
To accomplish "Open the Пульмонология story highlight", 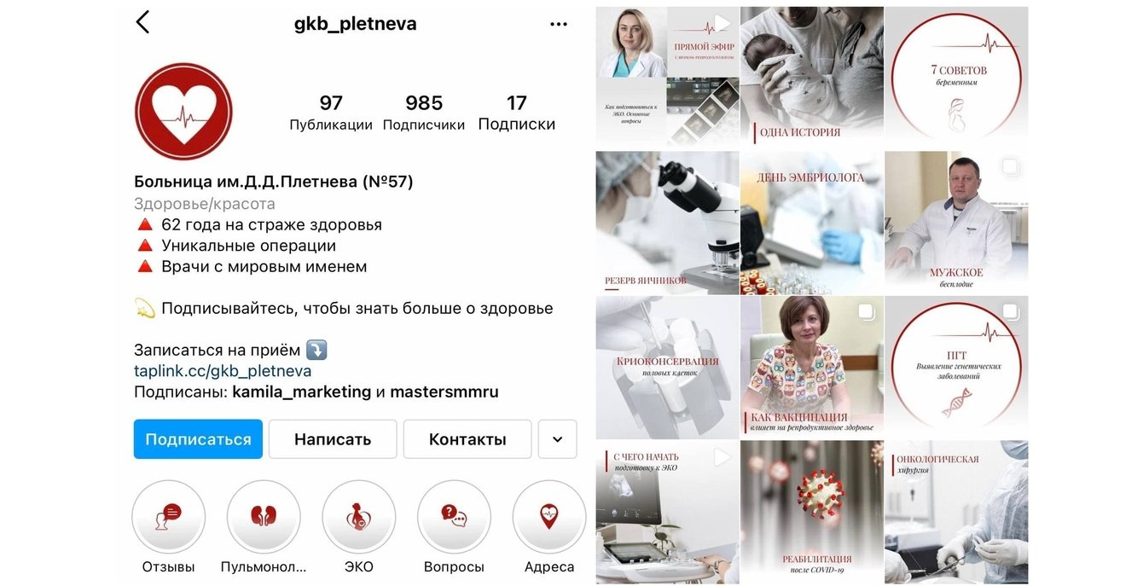I will click(264, 518).
